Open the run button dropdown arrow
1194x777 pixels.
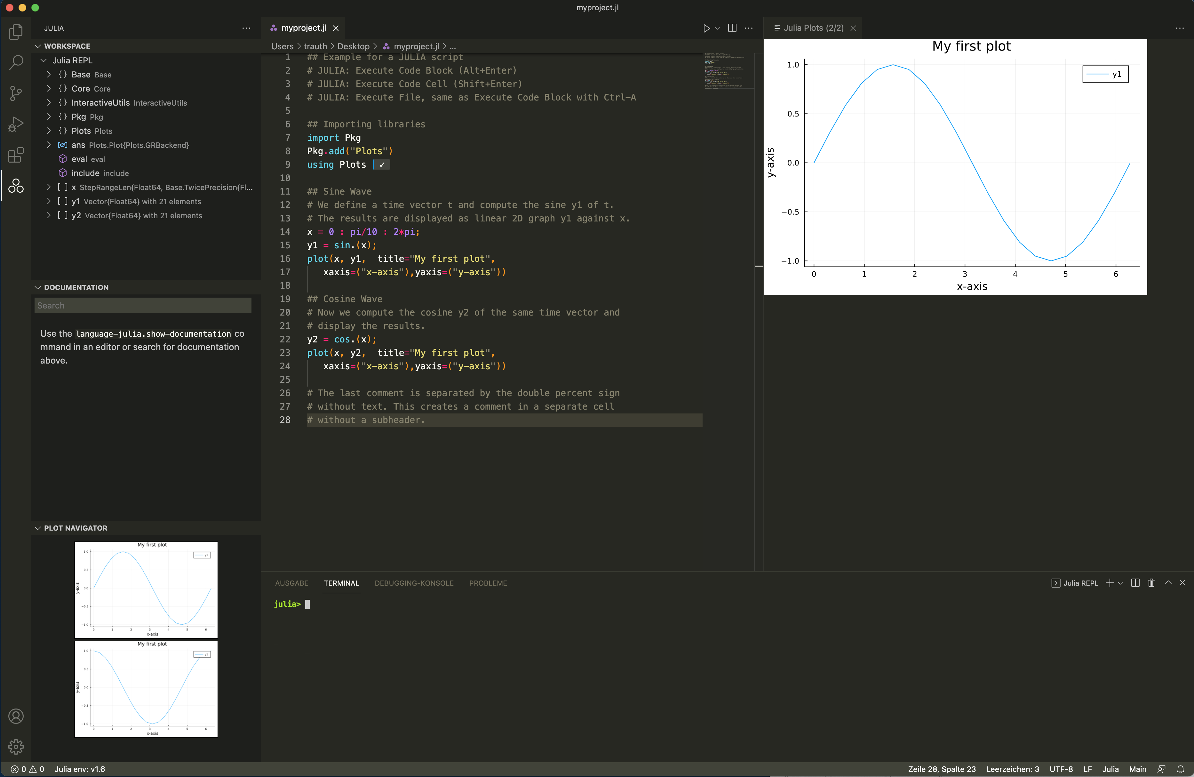pos(717,28)
